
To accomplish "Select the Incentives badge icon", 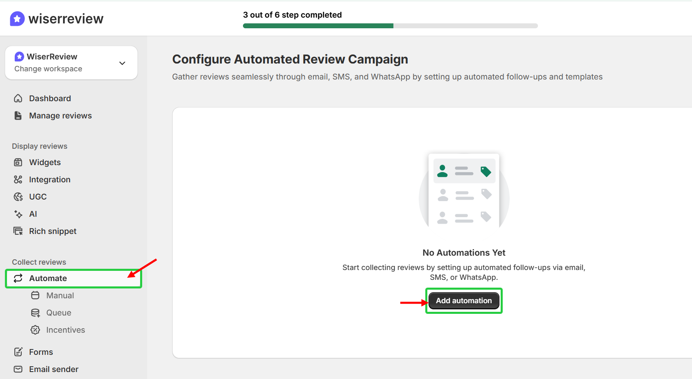I will click(x=36, y=329).
